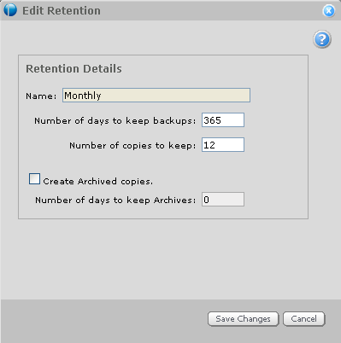Open help via the blue question mark icon
Screen dimensions: 341x343
point(322,39)
